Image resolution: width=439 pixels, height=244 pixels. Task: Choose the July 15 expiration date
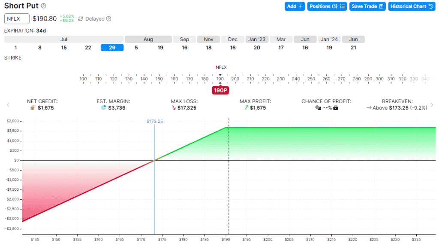pyautogui.click(x=64, y=48)
